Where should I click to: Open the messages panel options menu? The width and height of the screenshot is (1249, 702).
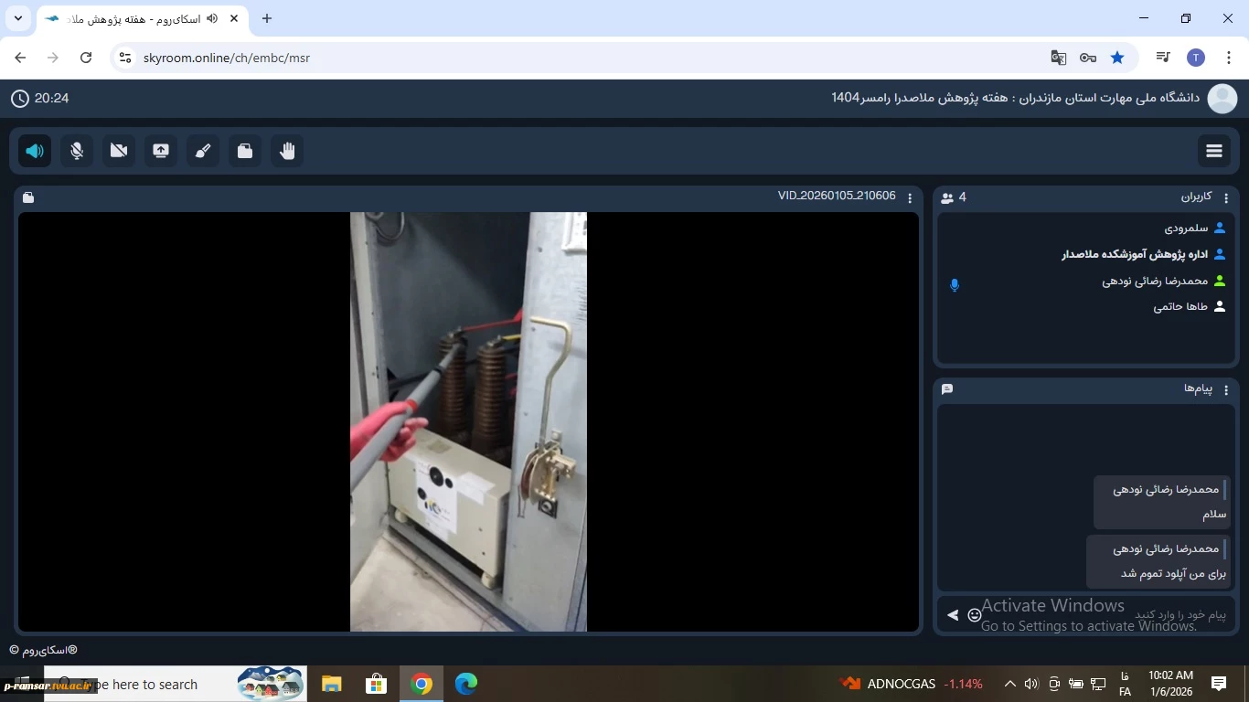pyautogui.click(x=1226, y=389)
